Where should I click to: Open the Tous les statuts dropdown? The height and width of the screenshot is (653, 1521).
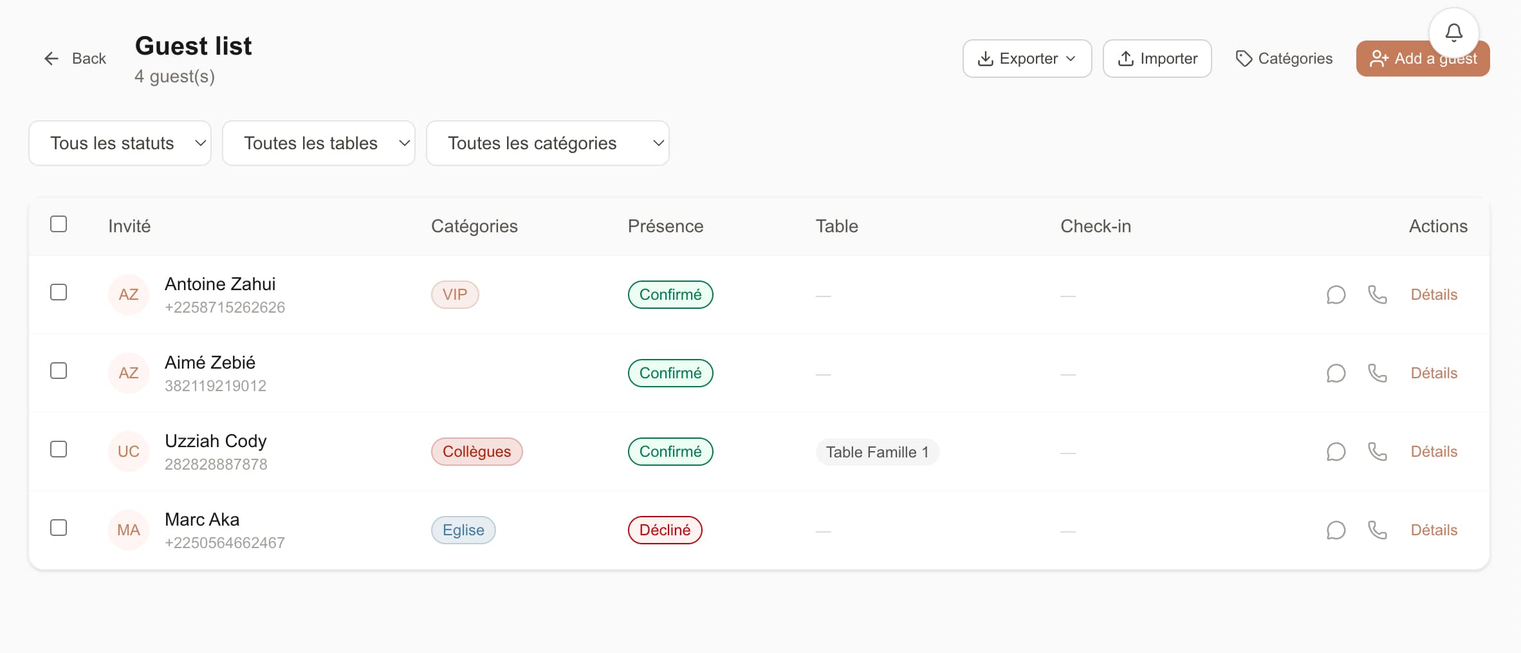120,143
